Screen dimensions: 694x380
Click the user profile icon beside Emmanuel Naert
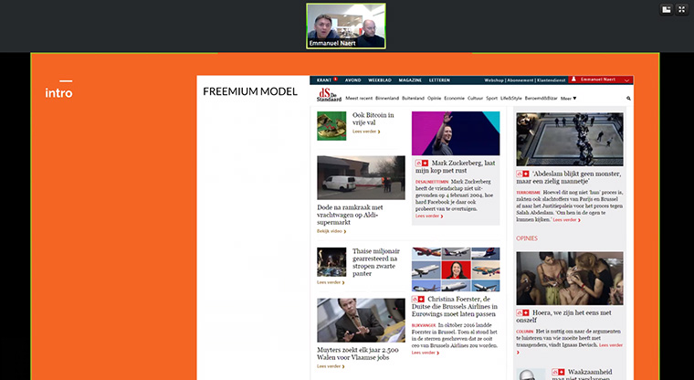pyautogui.click(x=573, y=79)
